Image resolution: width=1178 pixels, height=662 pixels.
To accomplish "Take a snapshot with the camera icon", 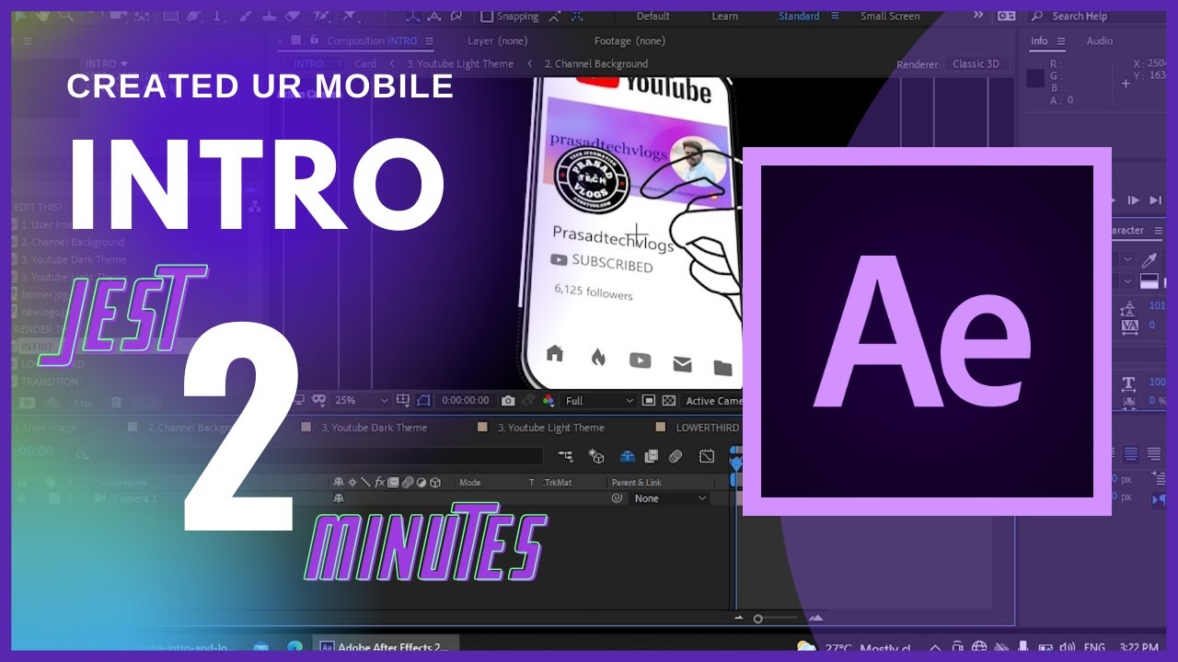I will point(508,401).
